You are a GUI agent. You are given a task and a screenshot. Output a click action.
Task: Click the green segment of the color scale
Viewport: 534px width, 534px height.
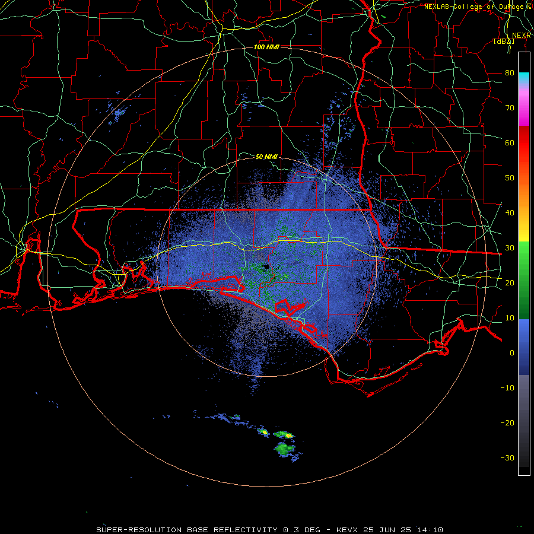[x=524, y=280]
